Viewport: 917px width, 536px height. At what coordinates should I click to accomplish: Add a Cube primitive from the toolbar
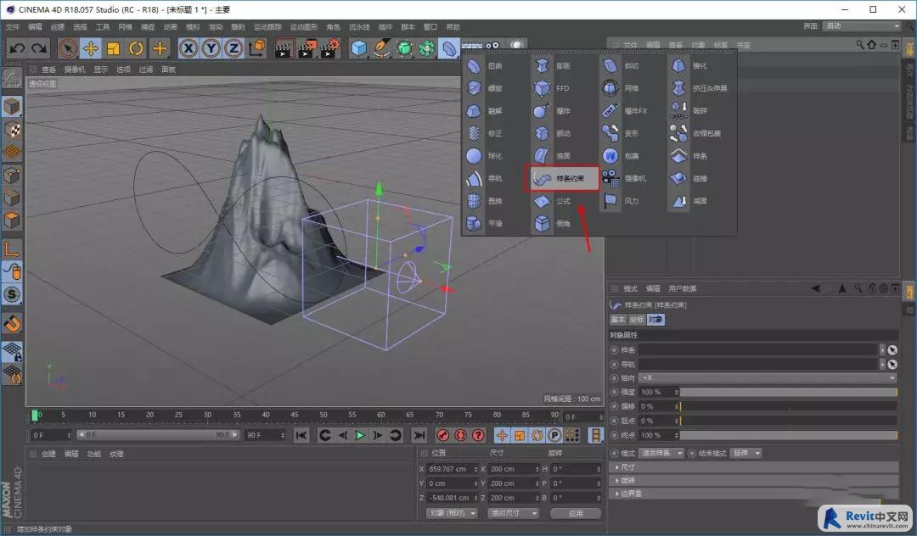pos(358,47)
